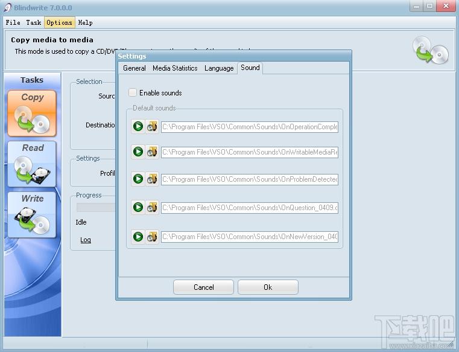
Task: Select the Read task icon
Action: tap(32, 164)
